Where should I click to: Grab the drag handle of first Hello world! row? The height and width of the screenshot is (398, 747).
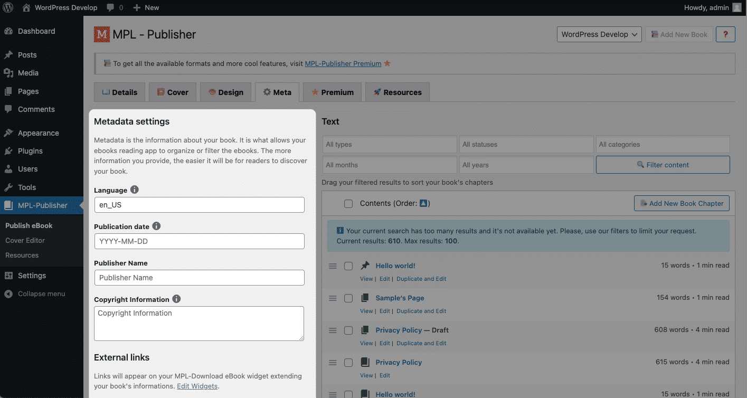tap(333, 266)
